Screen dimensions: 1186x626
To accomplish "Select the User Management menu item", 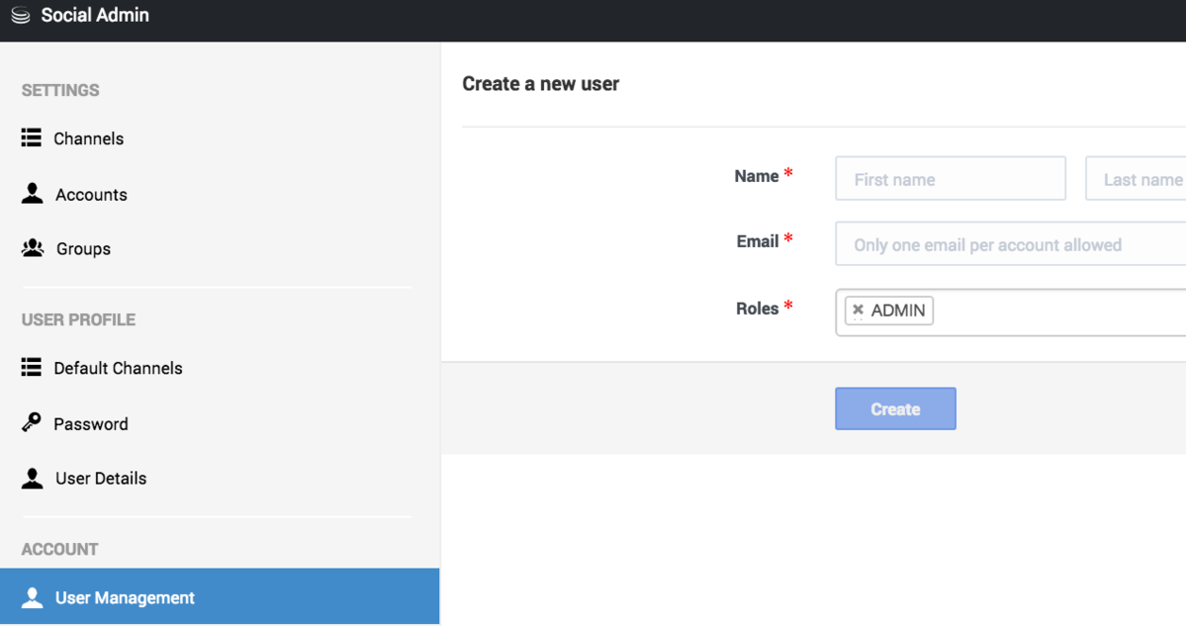I will (220, 596).
